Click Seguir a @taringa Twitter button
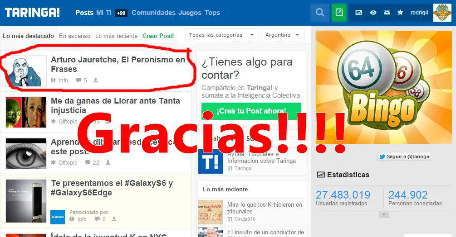The width and height of the screenshot is (456, 237). click(404, 156)
